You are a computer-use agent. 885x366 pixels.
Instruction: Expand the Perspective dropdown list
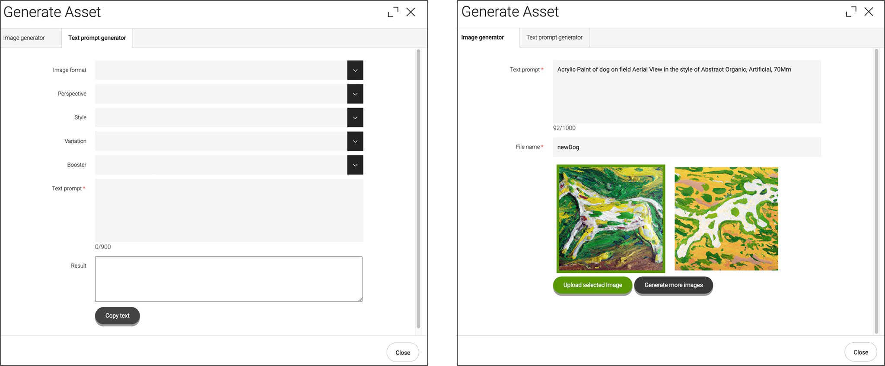coord(355,94)
